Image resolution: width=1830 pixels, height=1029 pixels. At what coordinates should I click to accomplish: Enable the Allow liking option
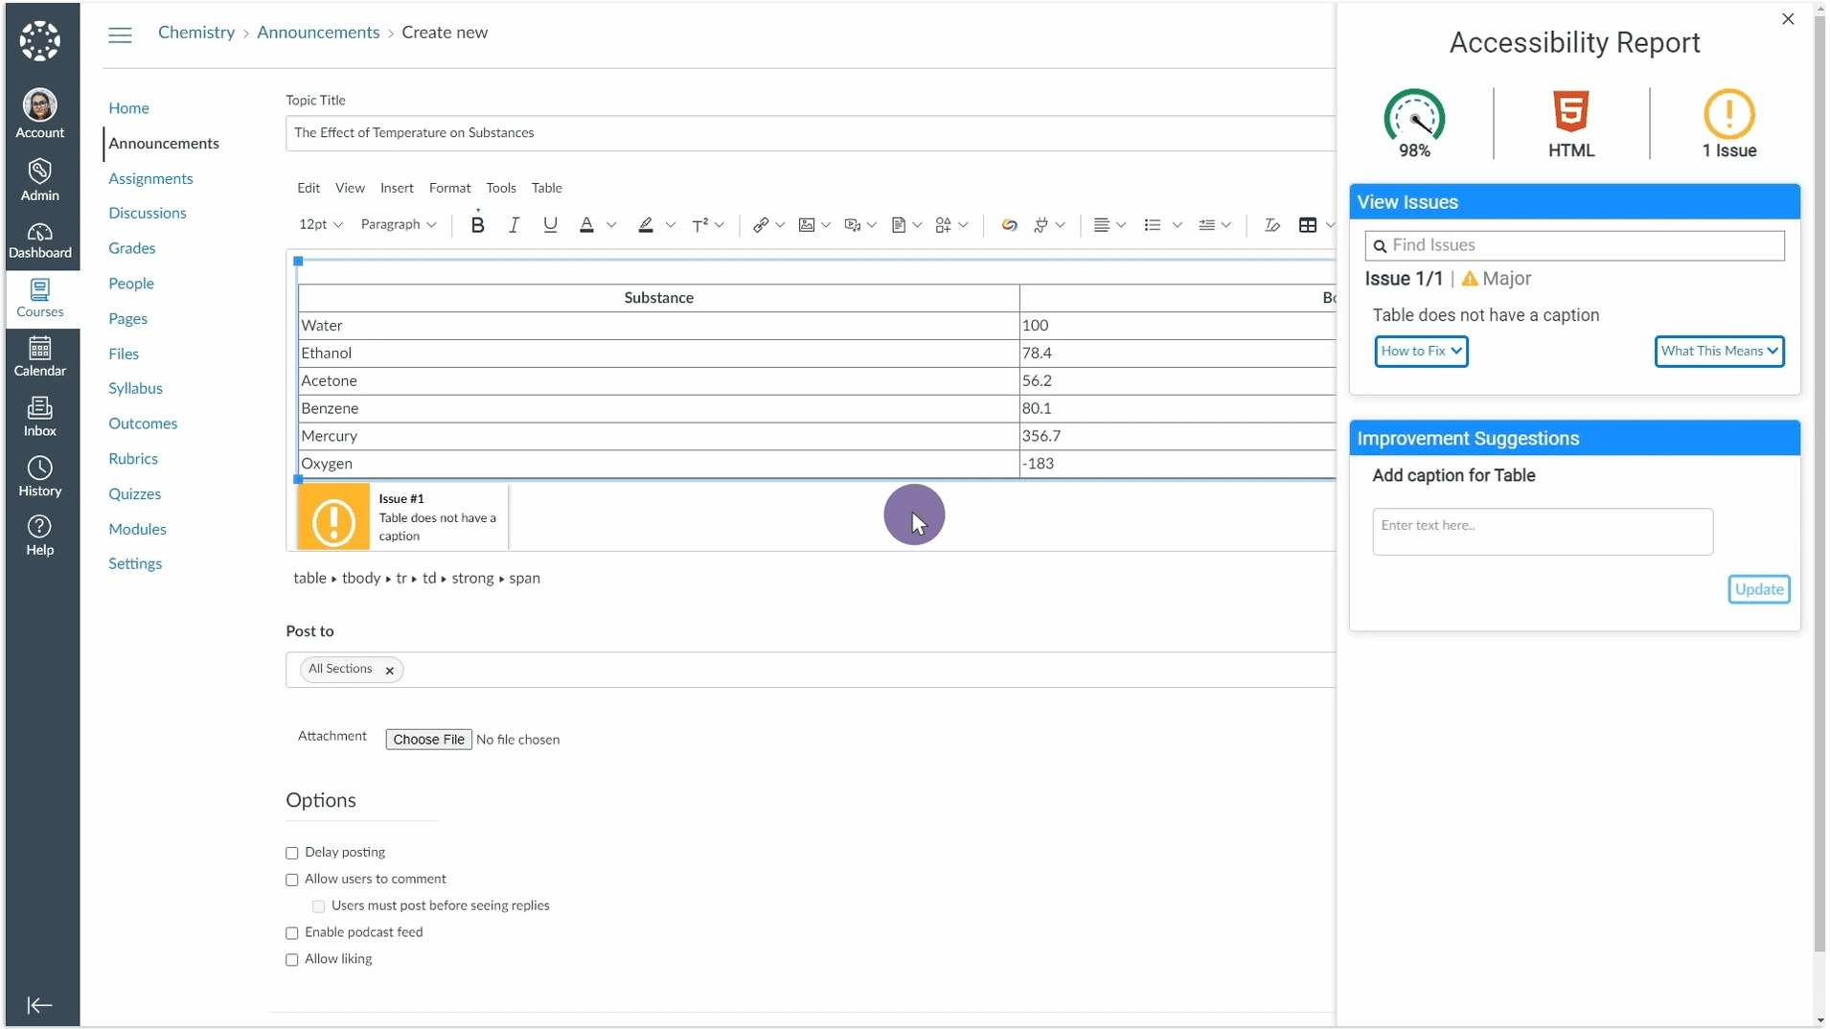(x=292, y=960)
